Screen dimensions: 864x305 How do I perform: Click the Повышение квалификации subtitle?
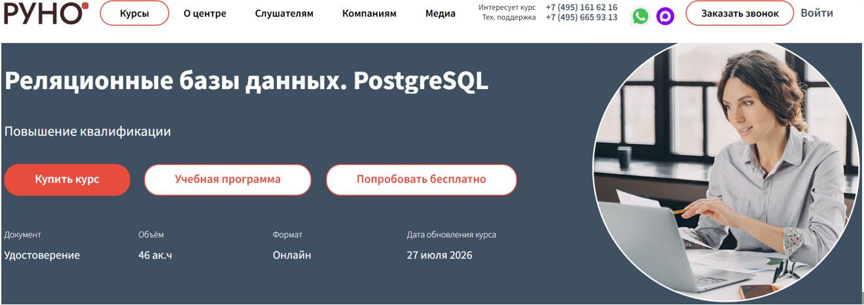[88, 132]
